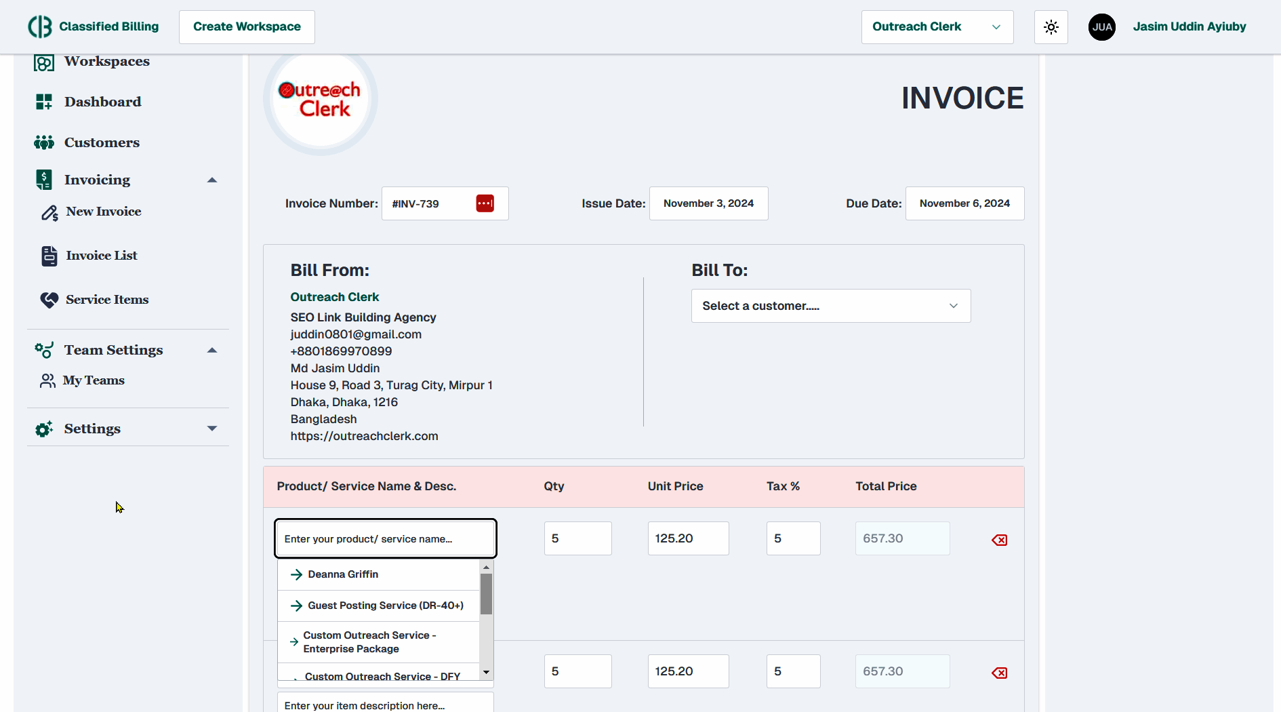Select the Workspaces icon in sidebar

[44, 62]
